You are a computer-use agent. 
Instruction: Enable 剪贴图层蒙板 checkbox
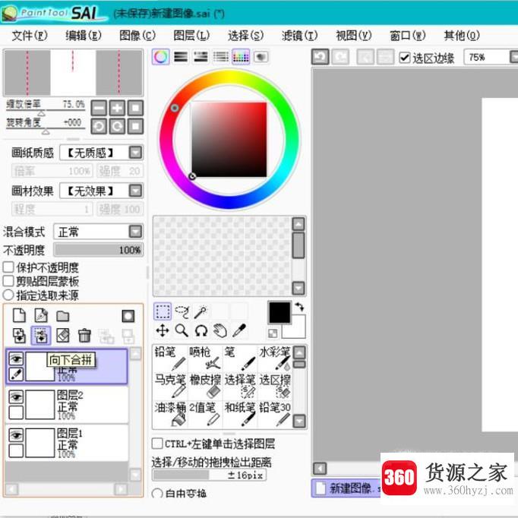tap(8, 281)
